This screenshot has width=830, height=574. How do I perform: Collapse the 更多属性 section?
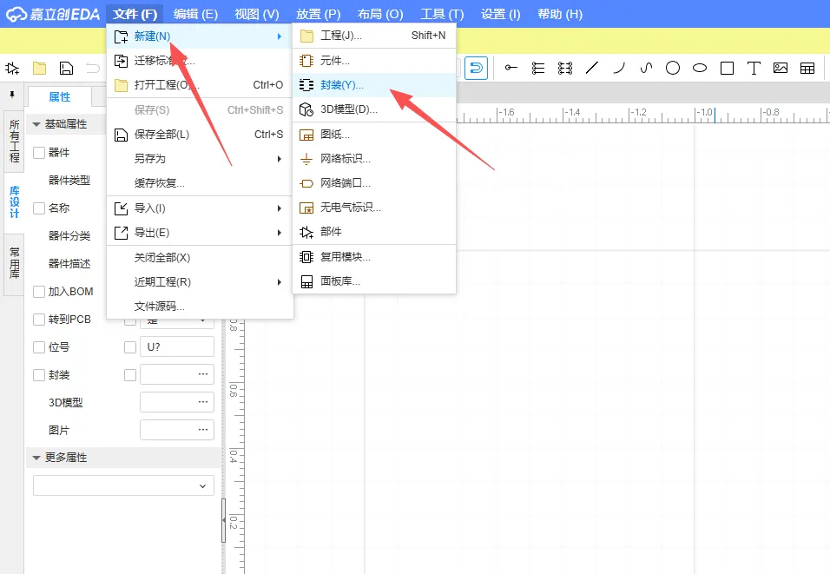point(36,458)
